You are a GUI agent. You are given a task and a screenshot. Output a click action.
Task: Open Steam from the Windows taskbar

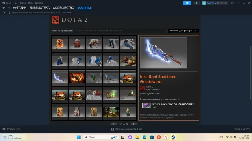173,137
